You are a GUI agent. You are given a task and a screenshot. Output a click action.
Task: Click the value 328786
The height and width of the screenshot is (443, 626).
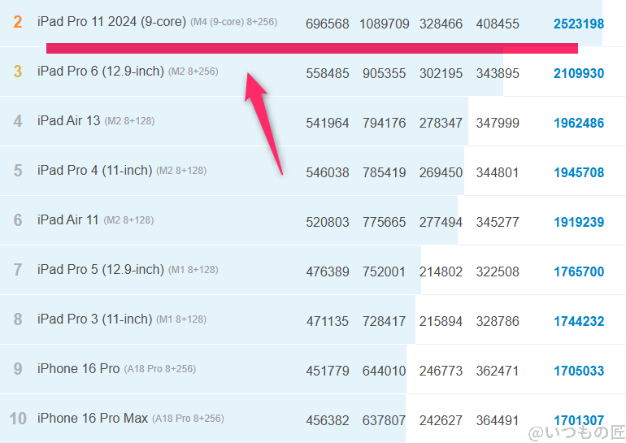pos(498,321)
